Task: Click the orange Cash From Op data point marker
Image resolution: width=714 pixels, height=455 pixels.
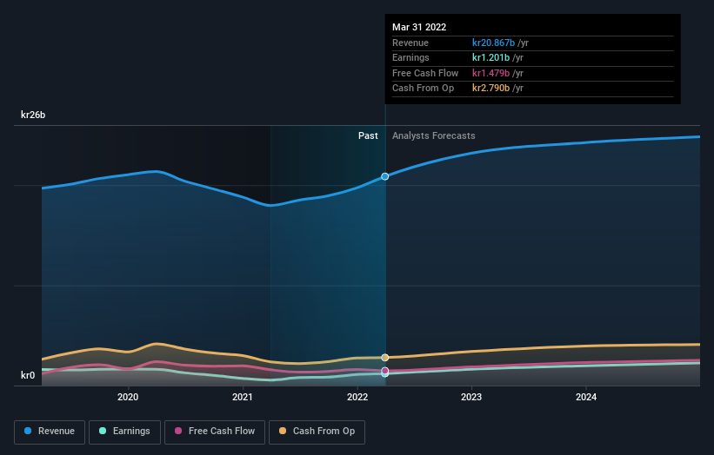Action: (384, 358)
